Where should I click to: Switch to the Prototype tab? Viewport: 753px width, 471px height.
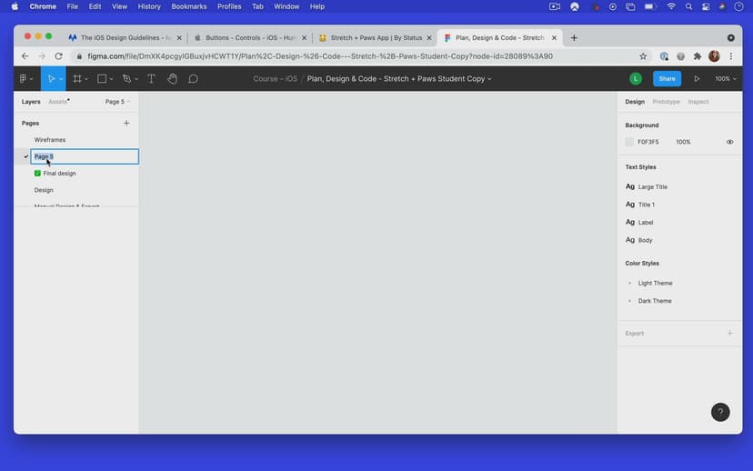point(666,102)
